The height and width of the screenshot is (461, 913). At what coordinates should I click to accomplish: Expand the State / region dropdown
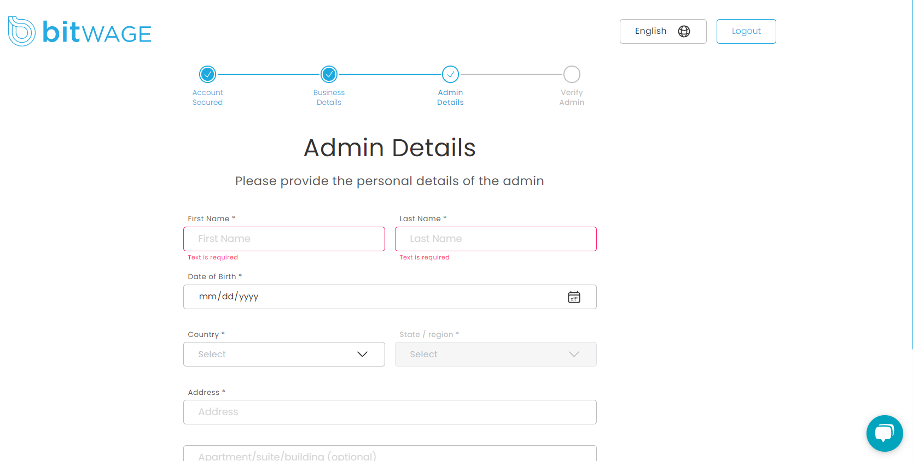(496, 354)
